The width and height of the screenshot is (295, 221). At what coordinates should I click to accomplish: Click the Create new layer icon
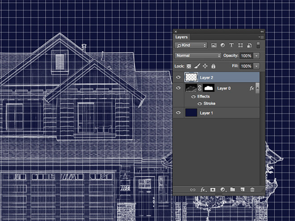pyautogui.click(x=242, y=190)
